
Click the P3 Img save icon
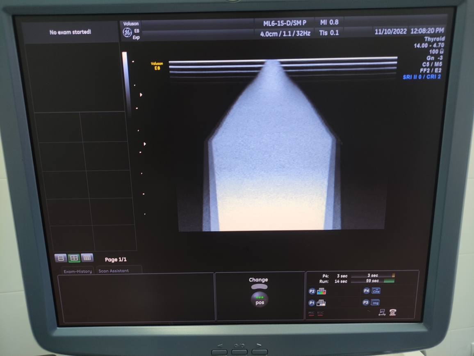tap(375, 303)
